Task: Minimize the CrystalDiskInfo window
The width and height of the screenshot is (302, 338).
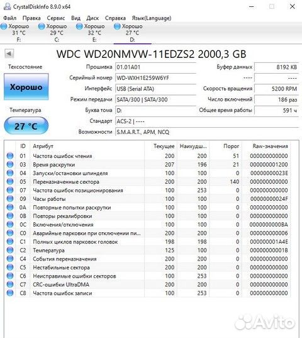Action: [x=251, y=6]
